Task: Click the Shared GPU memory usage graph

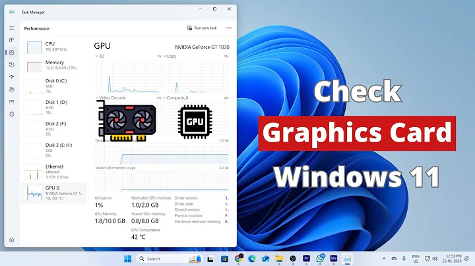Action: [x=162, y=181]
